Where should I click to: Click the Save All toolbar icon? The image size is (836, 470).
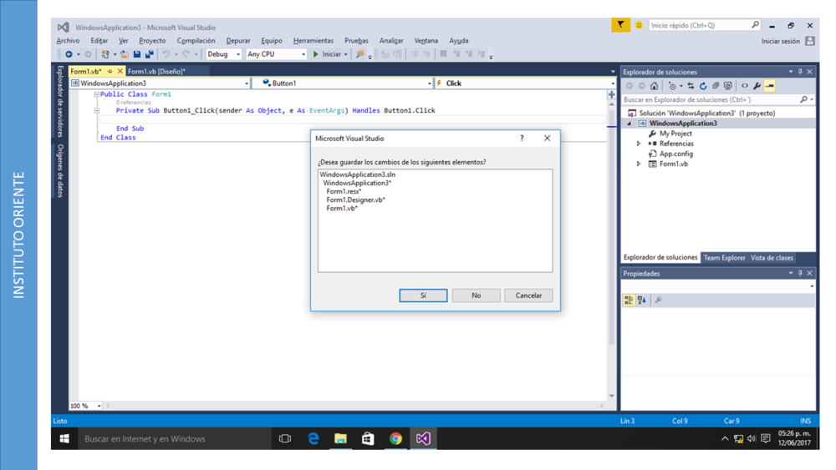pyautogui.click(x=149, y=54)
